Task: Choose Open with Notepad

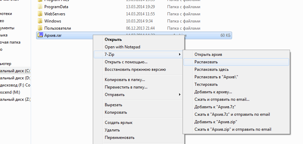Action: point(122,47)
